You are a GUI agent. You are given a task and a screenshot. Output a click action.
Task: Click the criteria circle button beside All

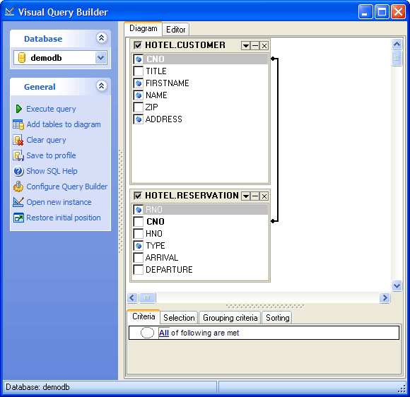(147, 333)
